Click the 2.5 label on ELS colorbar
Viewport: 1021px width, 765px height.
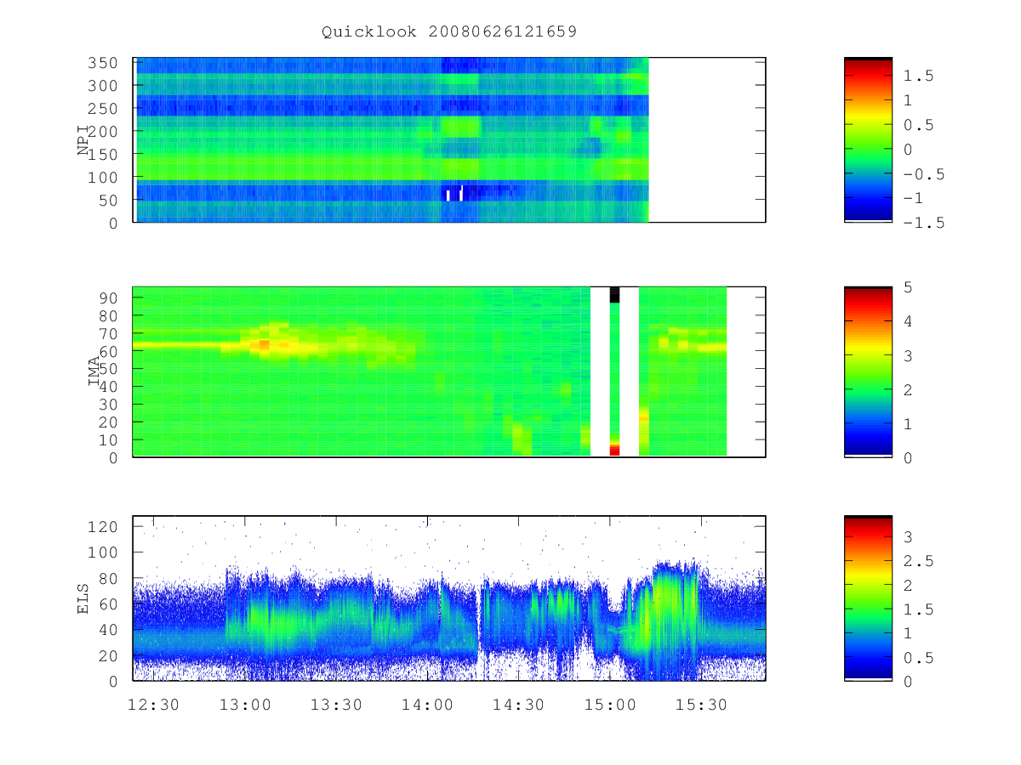[920, 561]
